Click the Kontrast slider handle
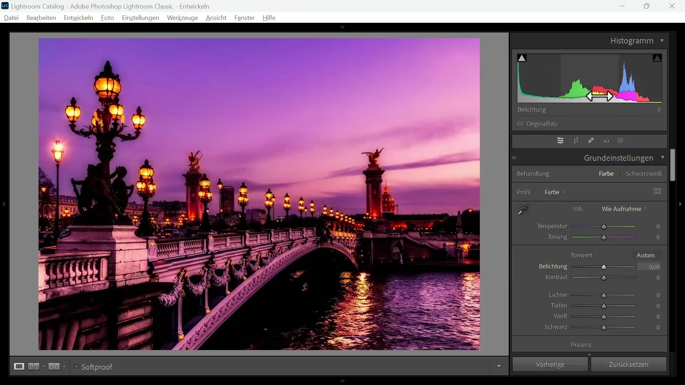 pos(604,278)
